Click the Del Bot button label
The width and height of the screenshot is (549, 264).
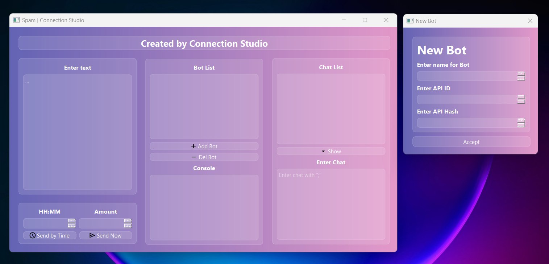click(x=208, y=157)
